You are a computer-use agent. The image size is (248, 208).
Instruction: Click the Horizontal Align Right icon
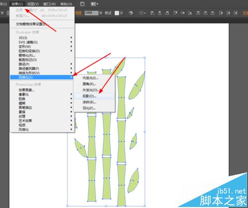[x=167, y=13]
